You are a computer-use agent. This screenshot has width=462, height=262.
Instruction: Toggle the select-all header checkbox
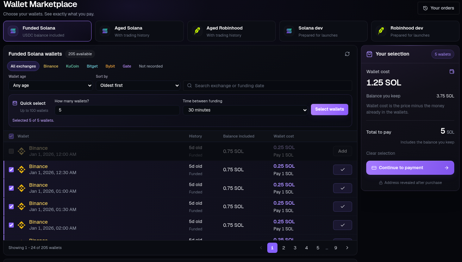click(11, 136)
